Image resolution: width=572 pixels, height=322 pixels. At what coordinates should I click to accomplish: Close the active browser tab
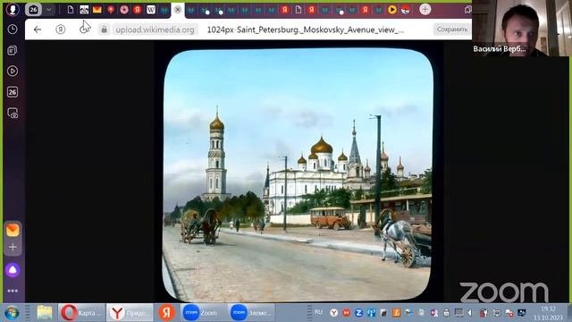pos(178,10)
